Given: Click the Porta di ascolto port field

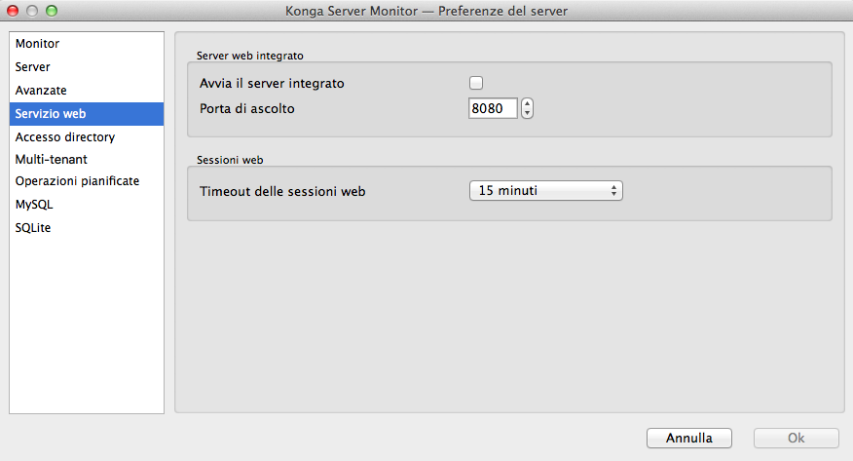Looking at the screenshot, I should (x=493, y=109).
